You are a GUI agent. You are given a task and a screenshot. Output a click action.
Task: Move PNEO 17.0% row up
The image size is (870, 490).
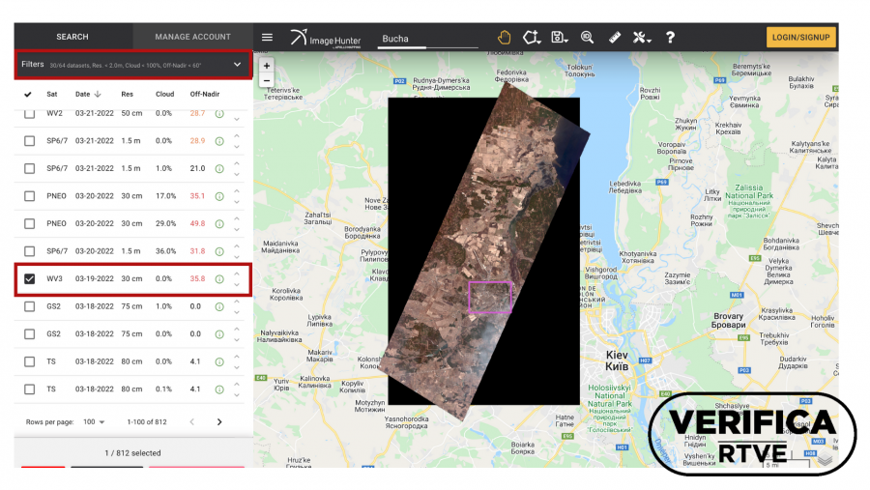[237, 191]
